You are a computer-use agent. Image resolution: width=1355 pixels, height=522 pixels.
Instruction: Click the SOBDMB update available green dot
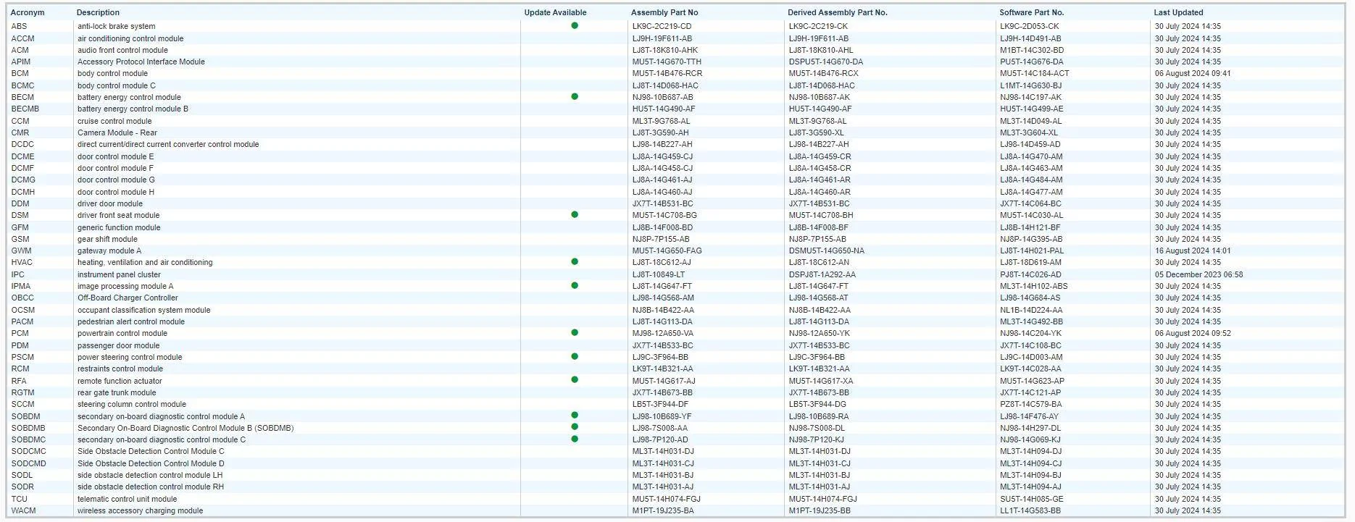click(x=575, y=427)
